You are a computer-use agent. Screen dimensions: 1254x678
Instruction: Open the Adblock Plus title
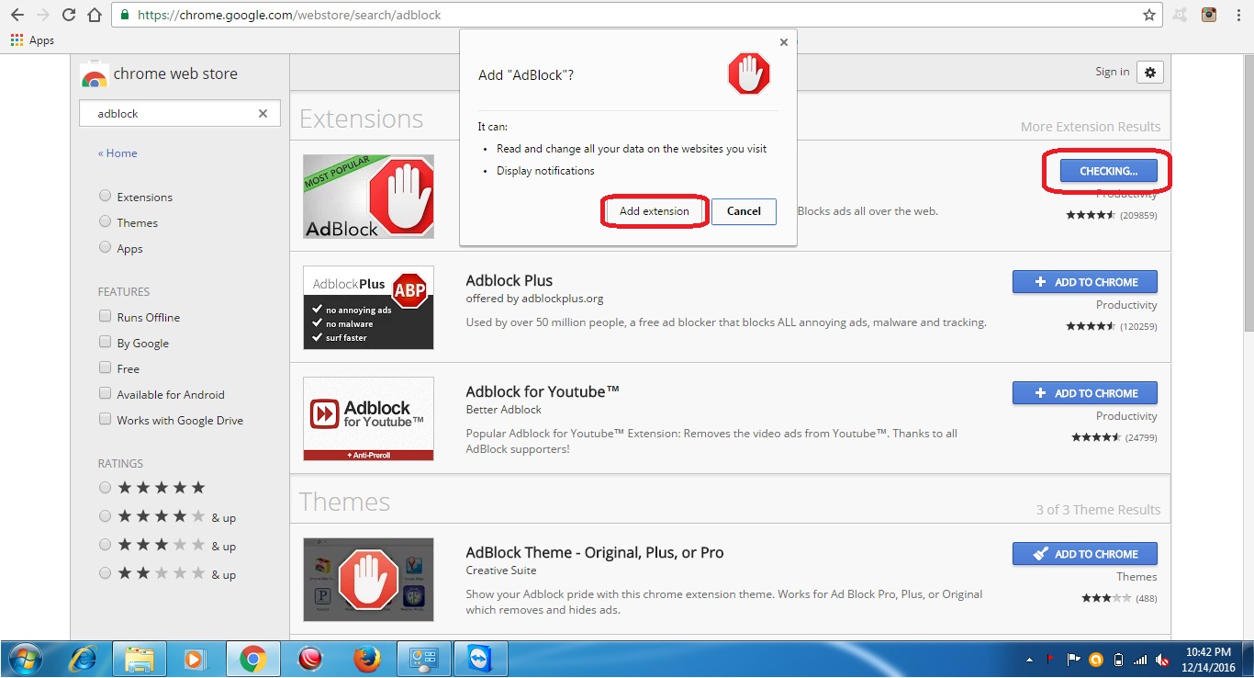(x=509, y=280)
